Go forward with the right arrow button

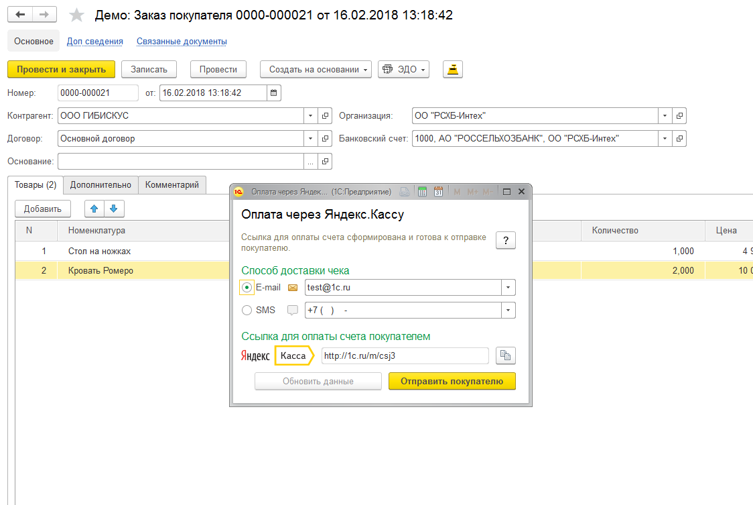coord(44,15)
